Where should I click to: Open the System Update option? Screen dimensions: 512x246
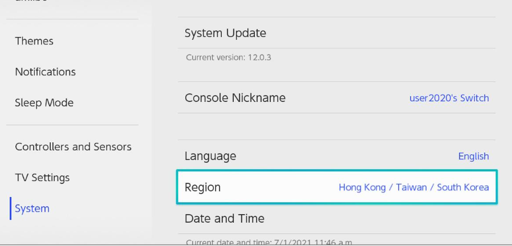[x=336, y=32]
